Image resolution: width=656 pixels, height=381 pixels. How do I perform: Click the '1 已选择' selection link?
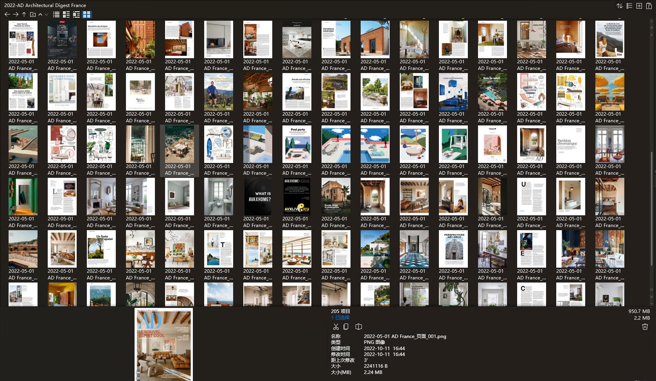(x=339, y=317)
